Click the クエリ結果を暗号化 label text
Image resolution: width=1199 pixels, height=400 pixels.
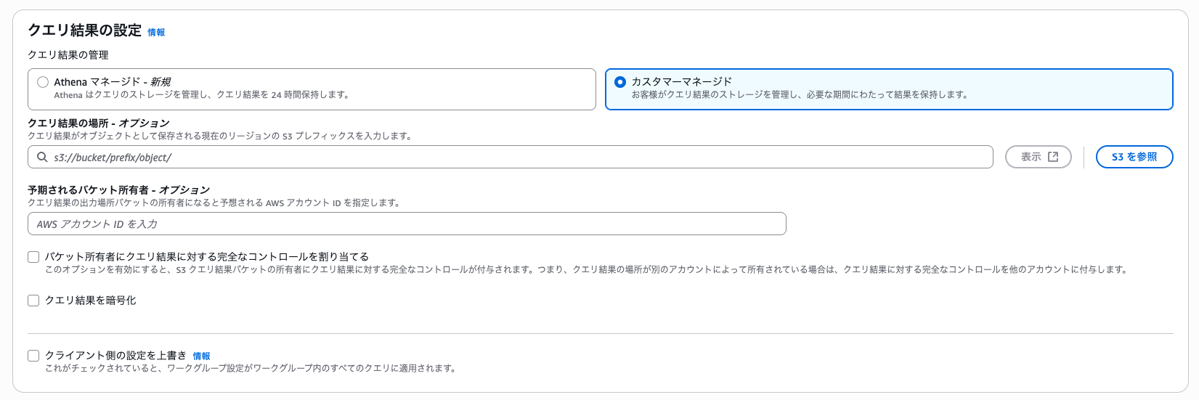[91, 301]
